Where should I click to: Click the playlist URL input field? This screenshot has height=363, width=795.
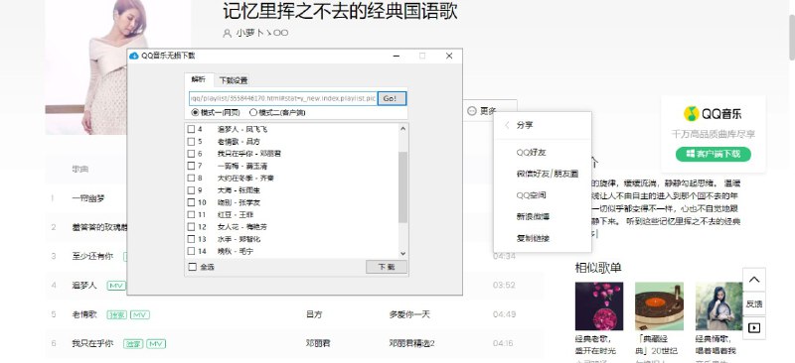(282, 98)
